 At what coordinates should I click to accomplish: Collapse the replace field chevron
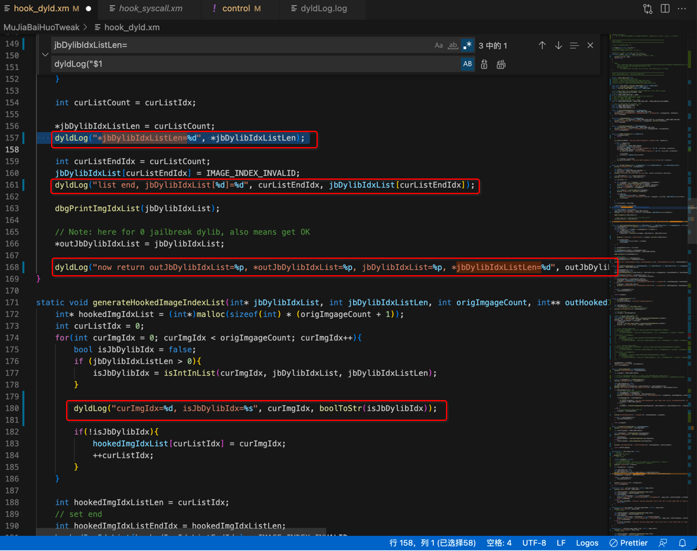(45, 55)
